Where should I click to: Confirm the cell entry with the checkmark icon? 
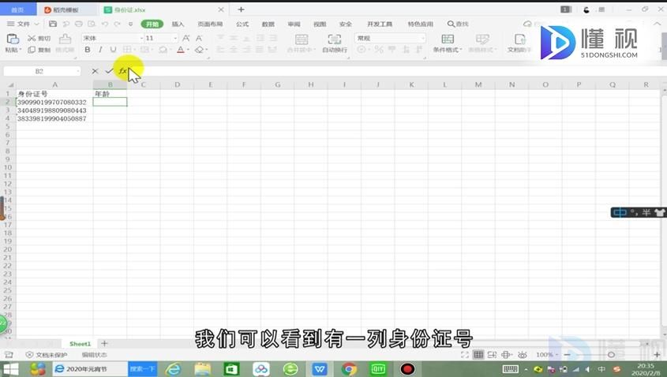pyautogui.click(x=109, y=71)
